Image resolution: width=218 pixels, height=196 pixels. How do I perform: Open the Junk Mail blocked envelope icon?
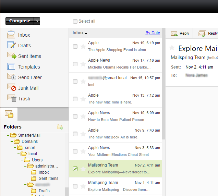(x=12, y=87)
